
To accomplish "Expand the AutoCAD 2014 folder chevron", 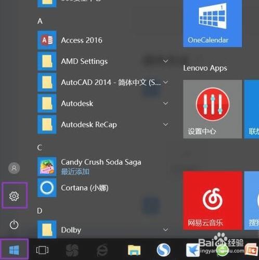I will coord(165,82).
